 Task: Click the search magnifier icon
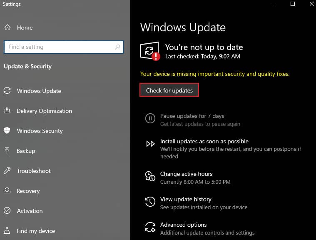click(x=117, y=47)
